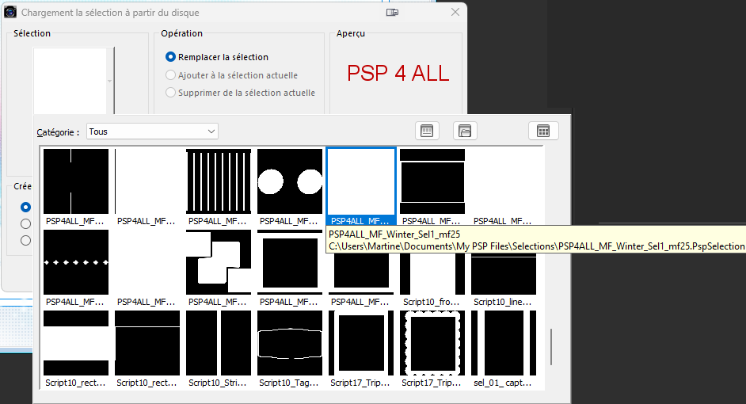Select the sel_01_capt thumbnail

pos(504,344)
